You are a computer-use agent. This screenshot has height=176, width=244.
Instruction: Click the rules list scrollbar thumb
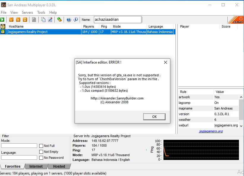pos(241,110)
